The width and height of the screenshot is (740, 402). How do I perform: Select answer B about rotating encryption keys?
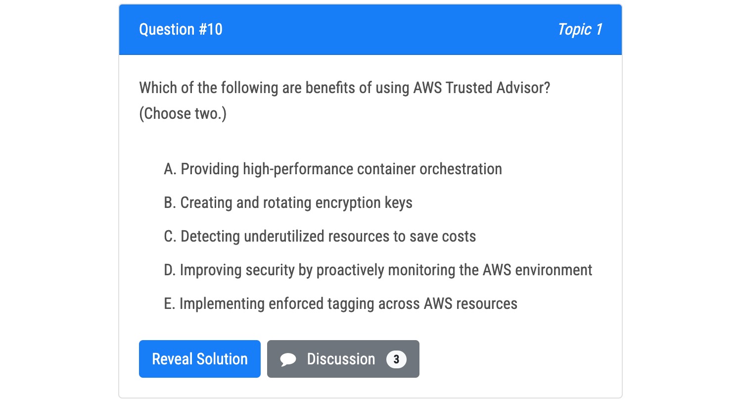point(288,203)
